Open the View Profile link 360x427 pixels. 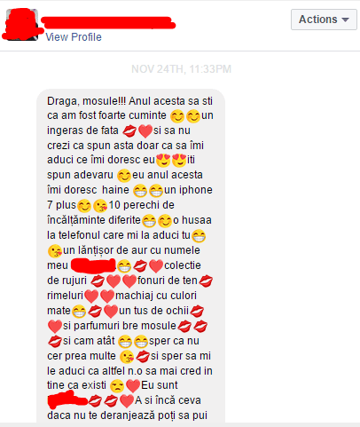pyautogui.click(x=74, y=37)
